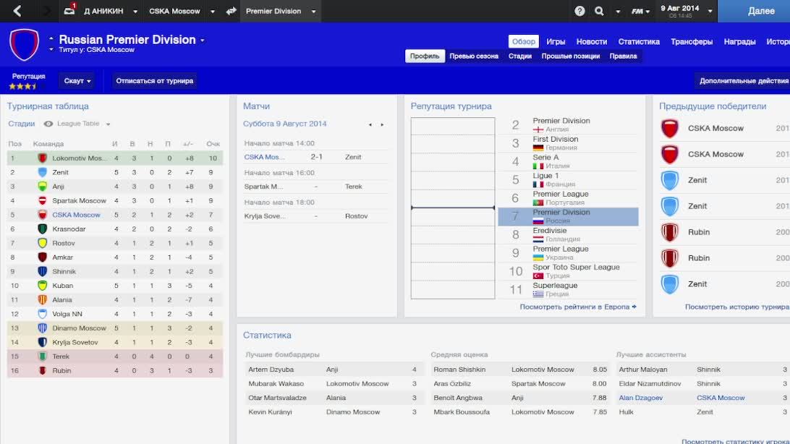Image resolution: width=790 pixels, height=444 pixels.
Task: Click the Zenit badge in league table
Action: 42,172
